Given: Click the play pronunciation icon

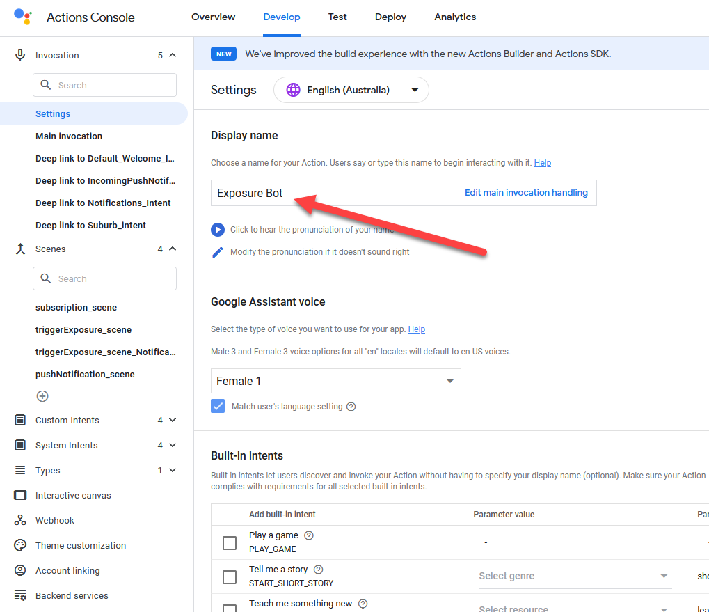Looking at the screenshot, I should pos(218,230).
